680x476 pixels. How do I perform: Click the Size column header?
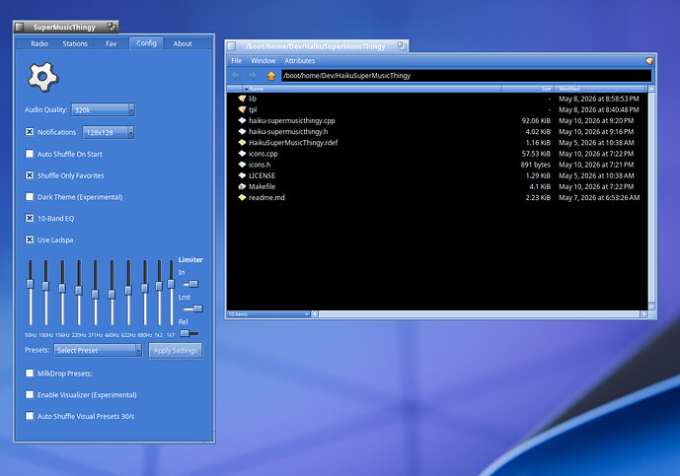(527, 89)
